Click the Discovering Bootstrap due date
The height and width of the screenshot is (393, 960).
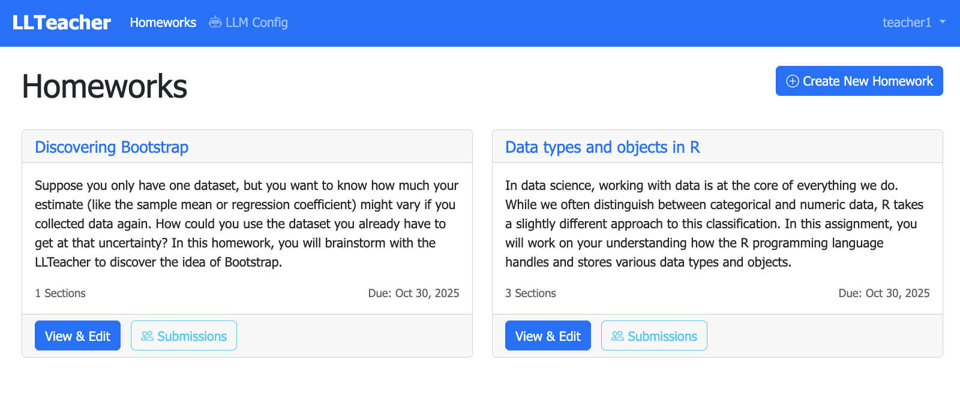click(x=413, y=294)
